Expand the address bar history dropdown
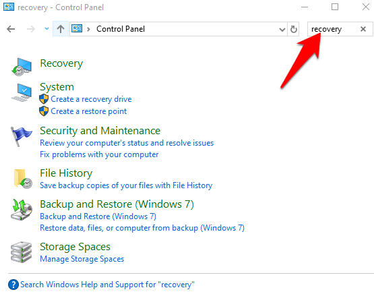Screen dimensions: 374x294 tap(282, 30)
